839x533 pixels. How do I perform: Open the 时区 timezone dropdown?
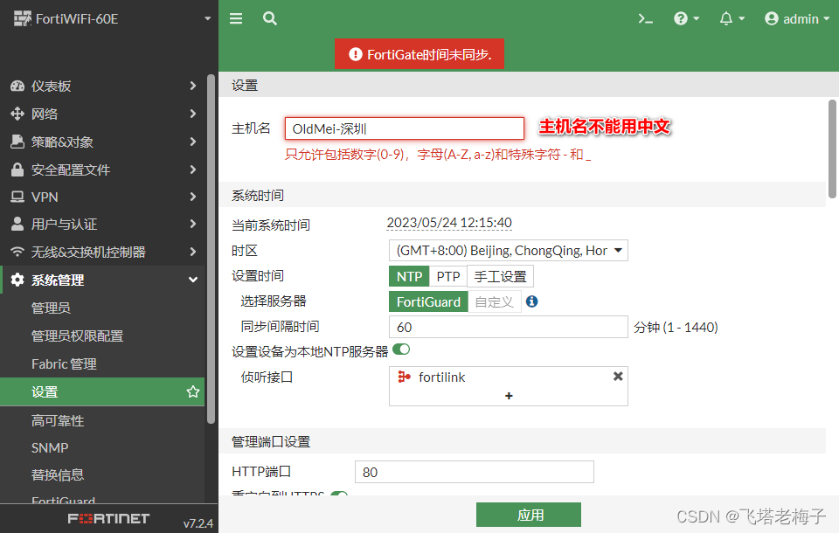coord(509,251)
